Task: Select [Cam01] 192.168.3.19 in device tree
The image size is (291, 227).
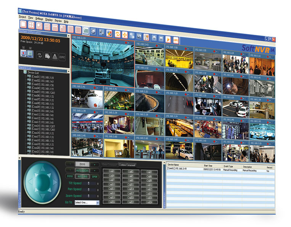Action: pyautogui.click(x=42, y=77)
